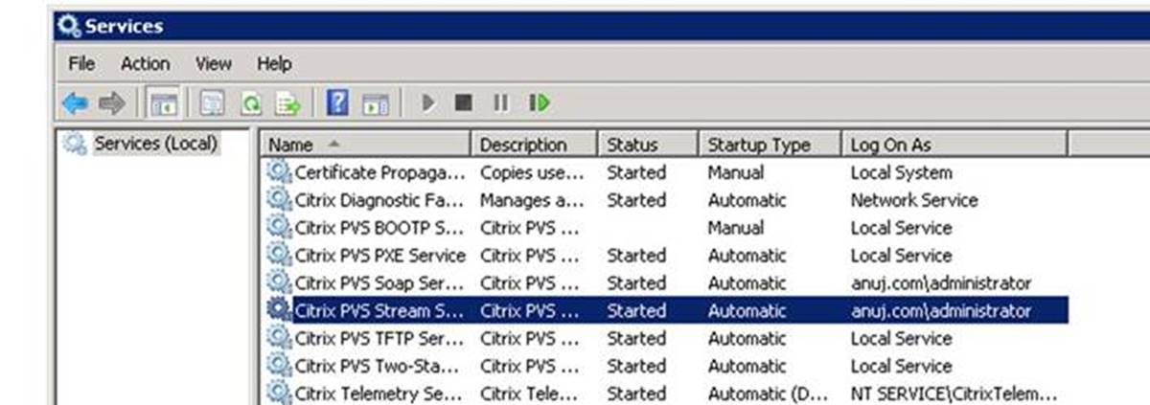This screenshot has height=405, width=1150.
Task: Select the Citrix PVS Two-Sta... row
Action: [665, 366]
